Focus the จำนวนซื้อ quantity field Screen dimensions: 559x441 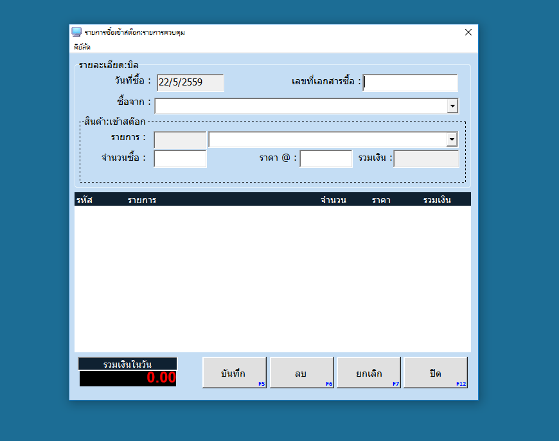tap(180, 159)
